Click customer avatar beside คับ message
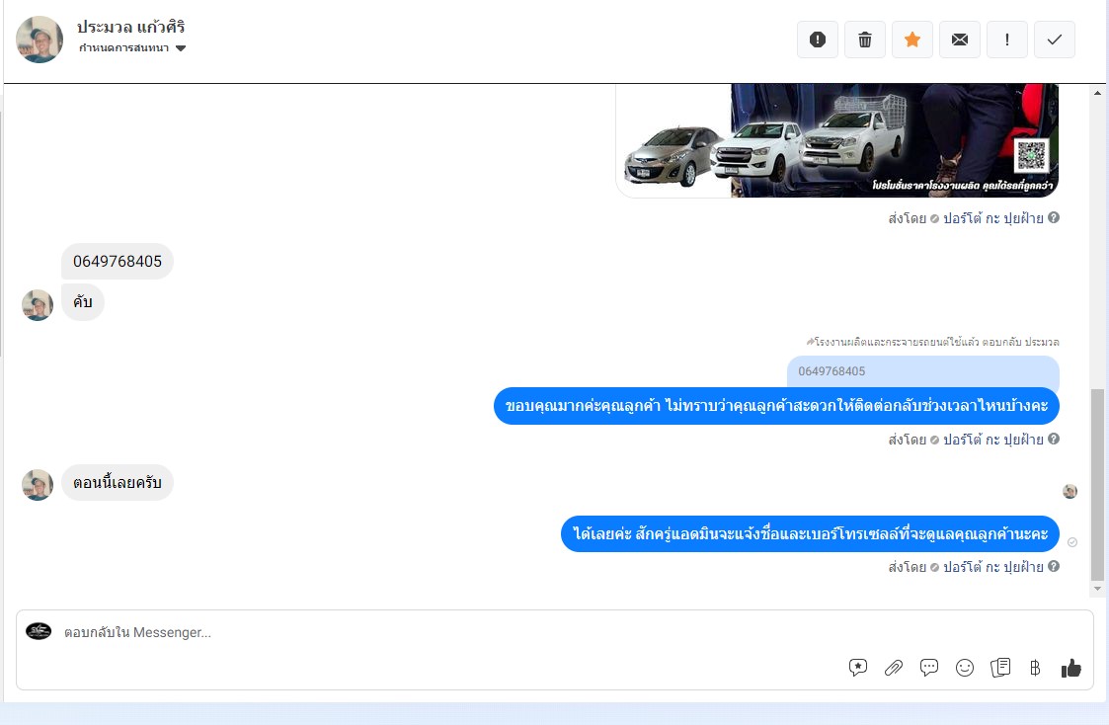Viewport: 1109px width, 725px height. (x=38, y=305)
